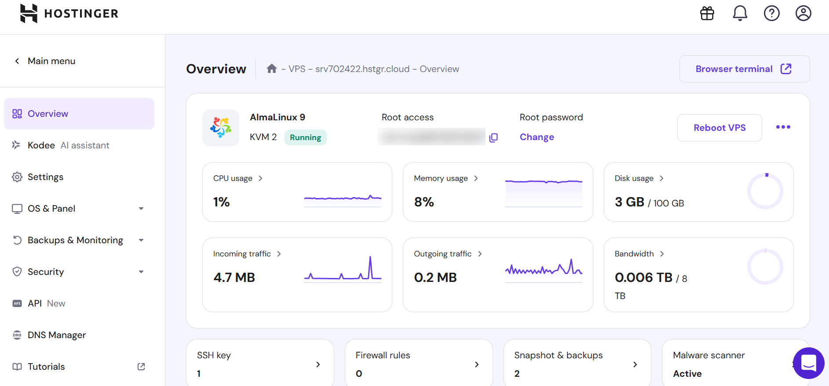Open Incoming traffic details chevron
This screenshot has height=386, width=829.
pos(279,254)
